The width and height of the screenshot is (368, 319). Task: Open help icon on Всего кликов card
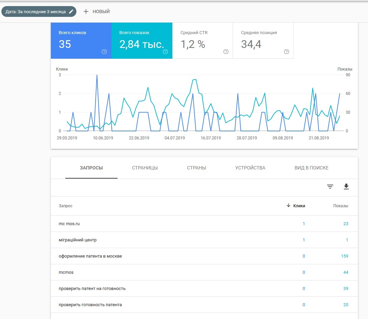[x=104, y=52]
